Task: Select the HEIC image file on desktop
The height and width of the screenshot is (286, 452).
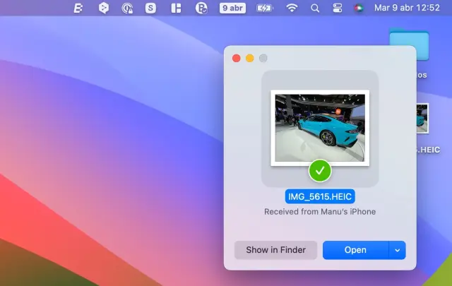Action: point(422,119)
